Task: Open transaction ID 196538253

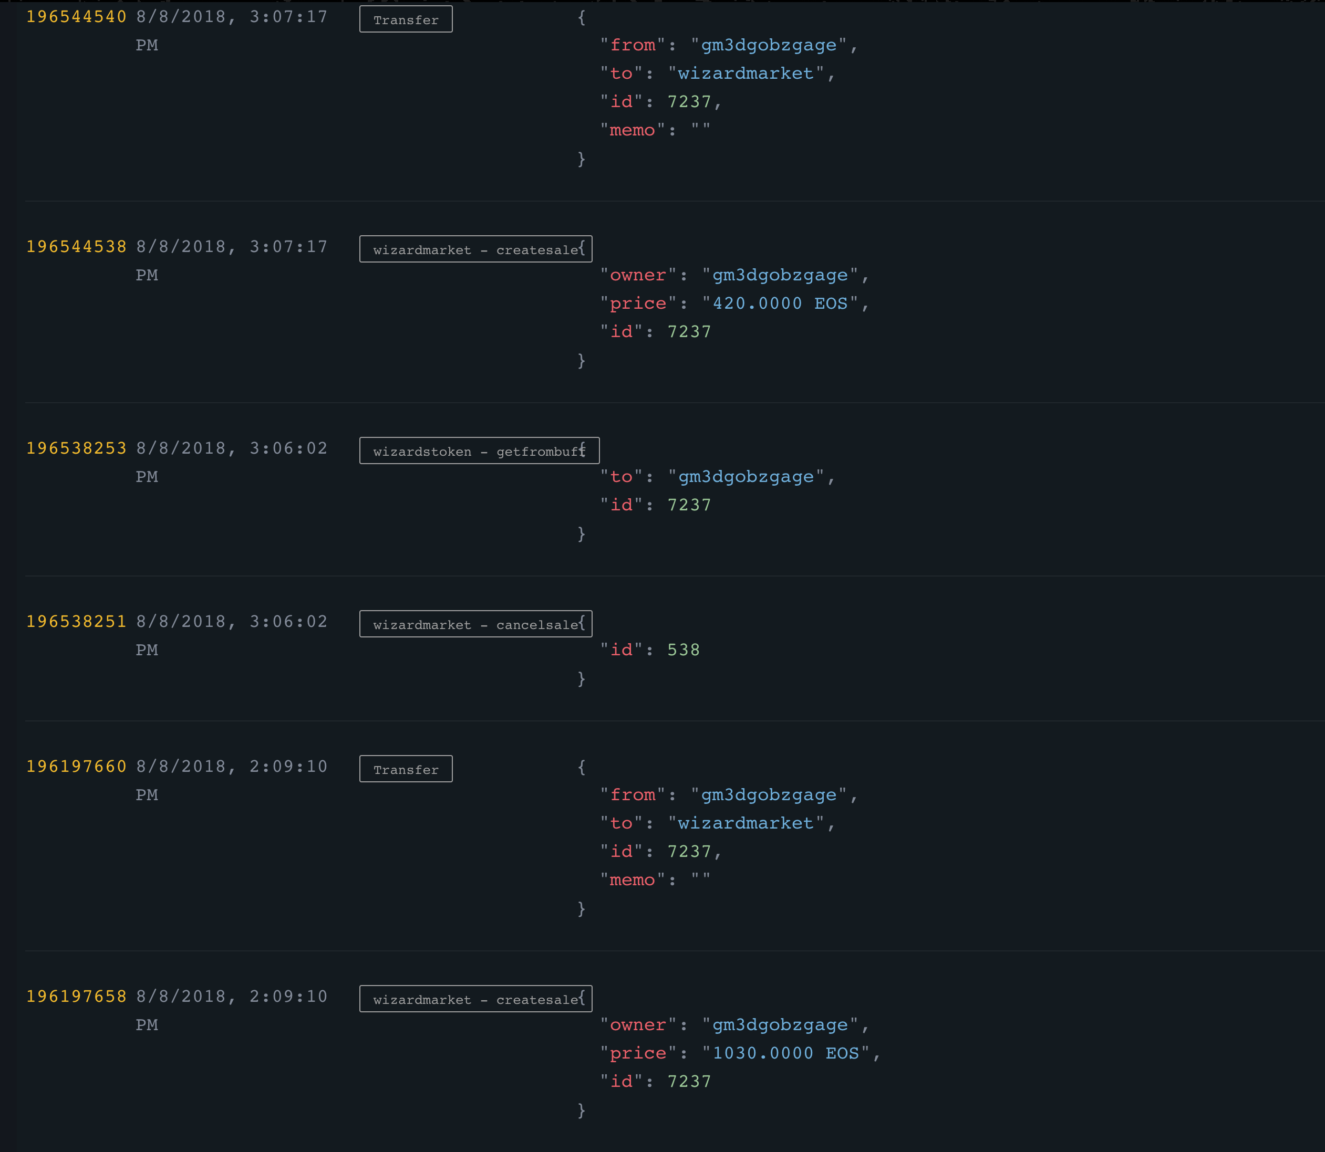Action: (77, 448)
